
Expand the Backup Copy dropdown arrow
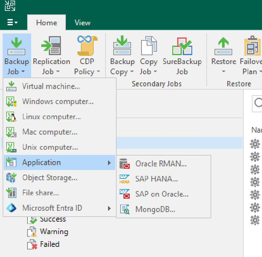[132, 72]
